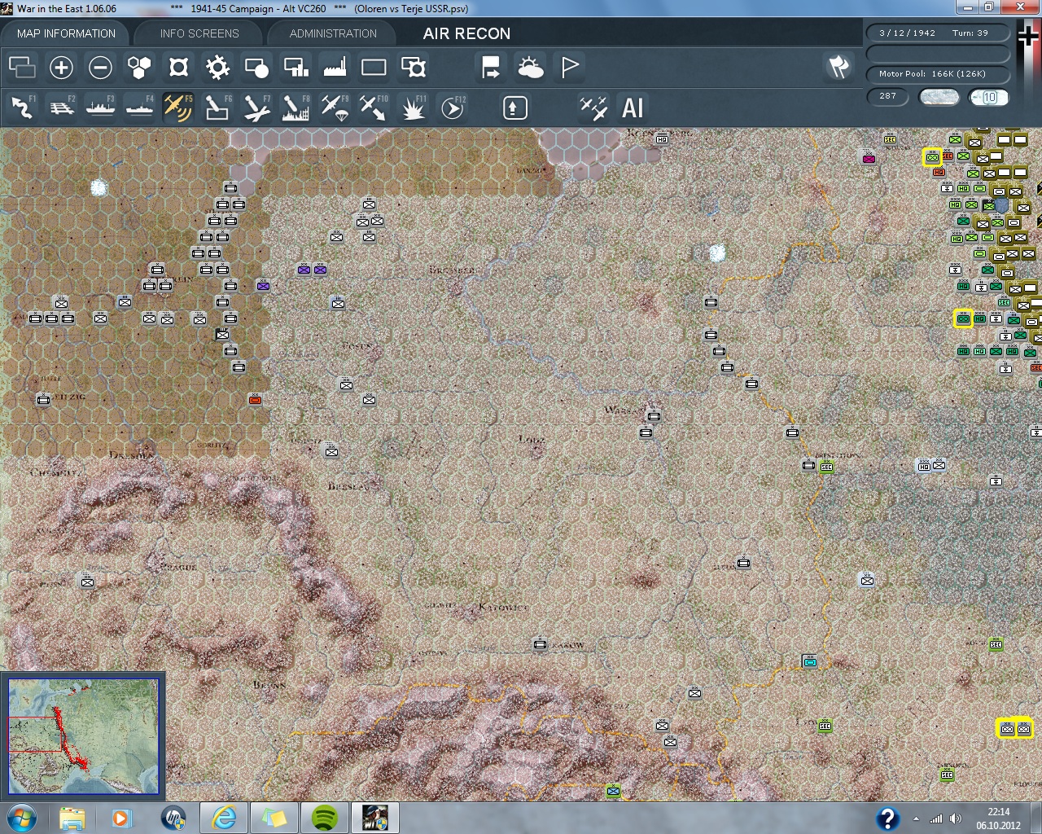Select the F10 Air Transfer mode
Viewport: 1042px width, 834px height.
374,108
